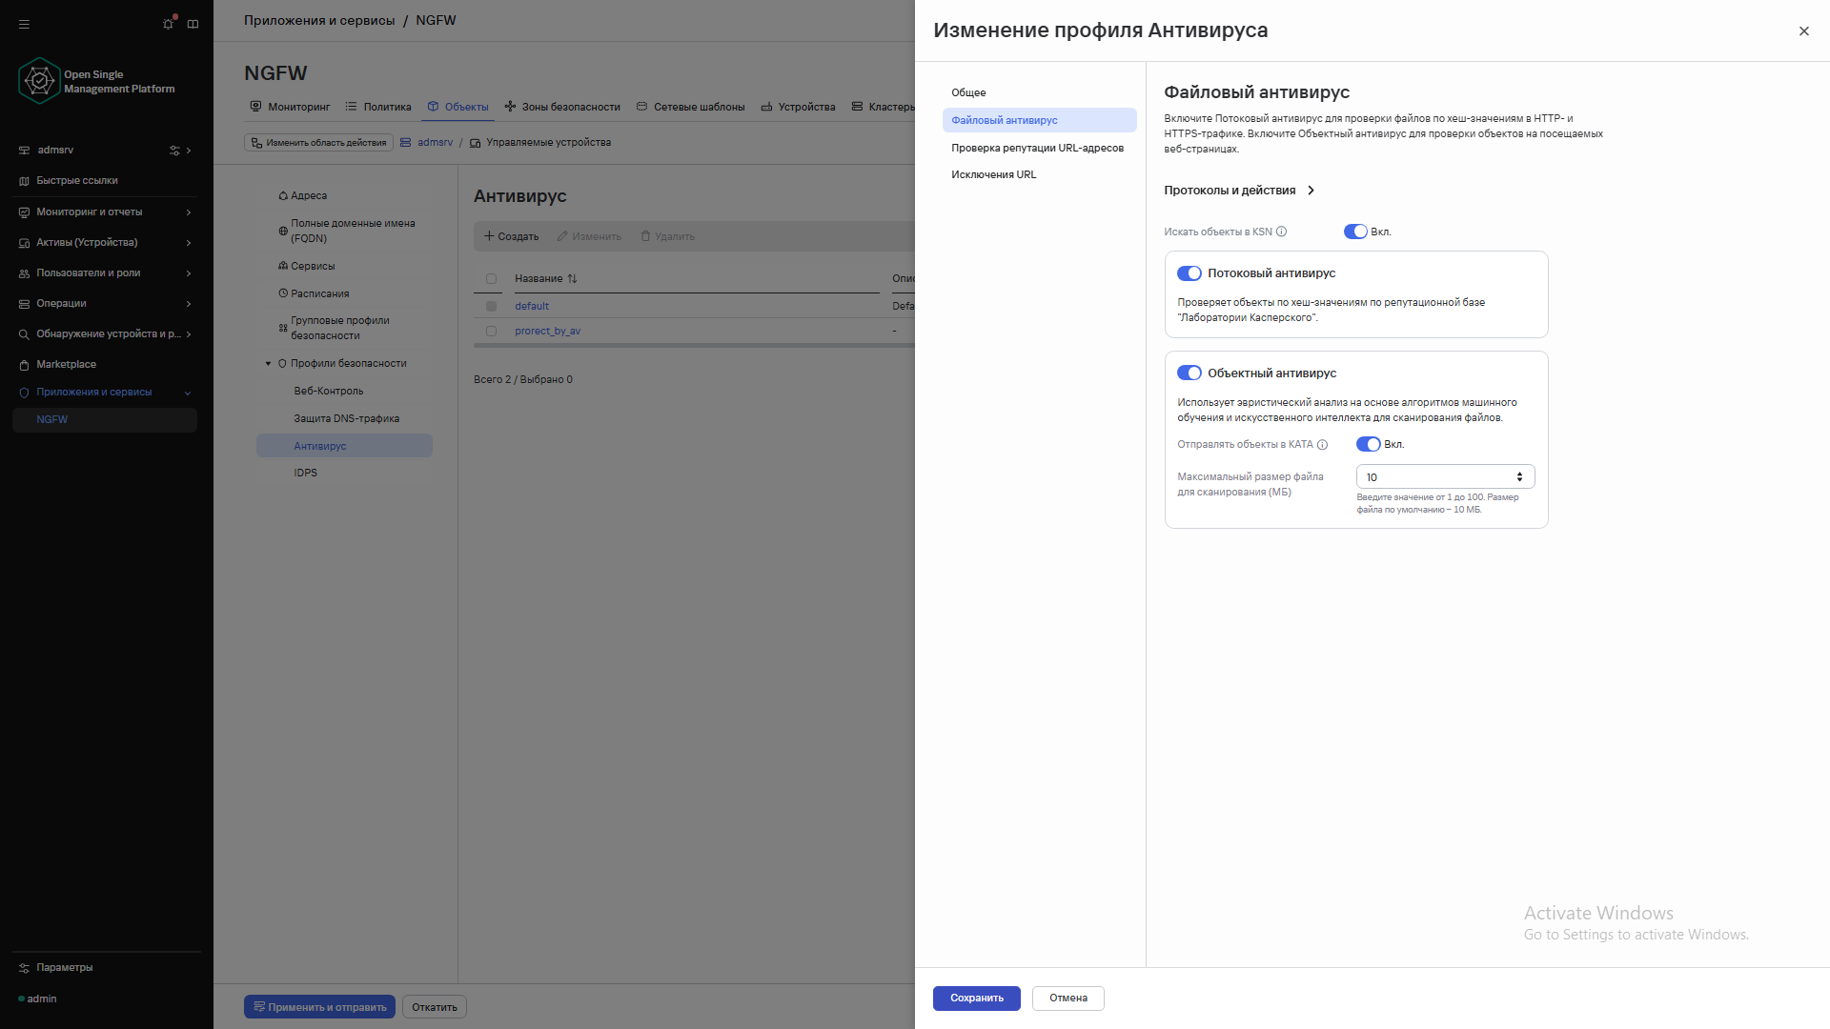
Task: Expand Протоколы и действия section
Action: (1239, 191)
